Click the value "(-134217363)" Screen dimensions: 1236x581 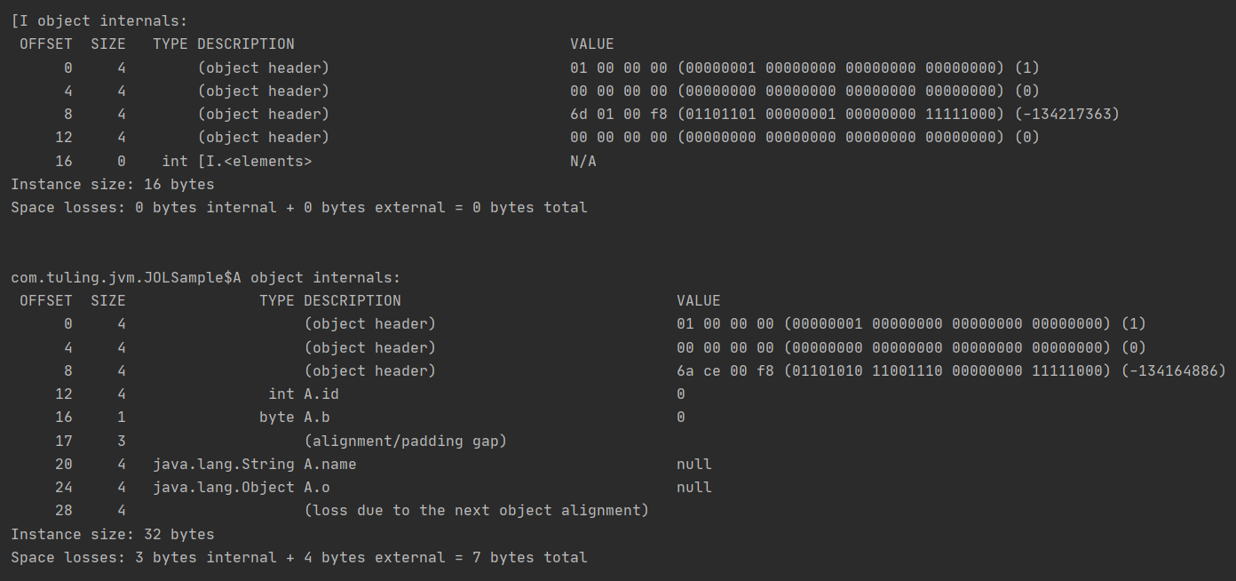tap(1066, 114)
